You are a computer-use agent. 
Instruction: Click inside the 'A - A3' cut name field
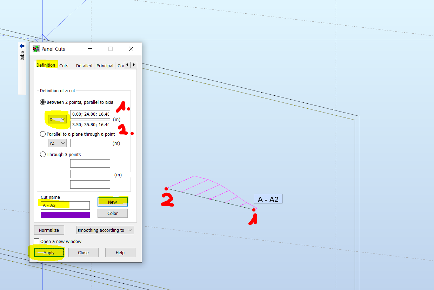[65, 205]
